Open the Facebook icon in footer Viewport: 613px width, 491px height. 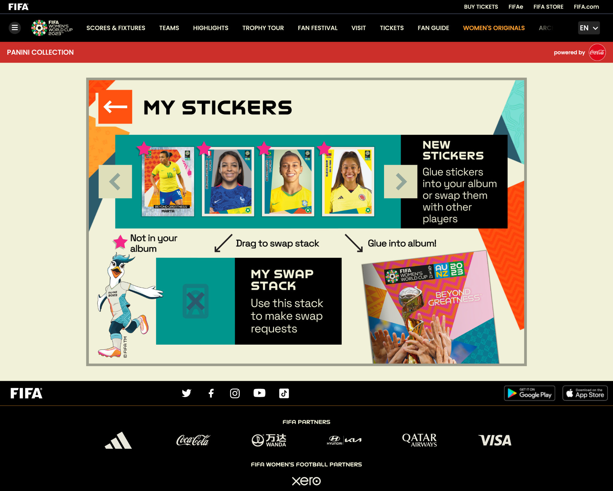coord(211,393)
